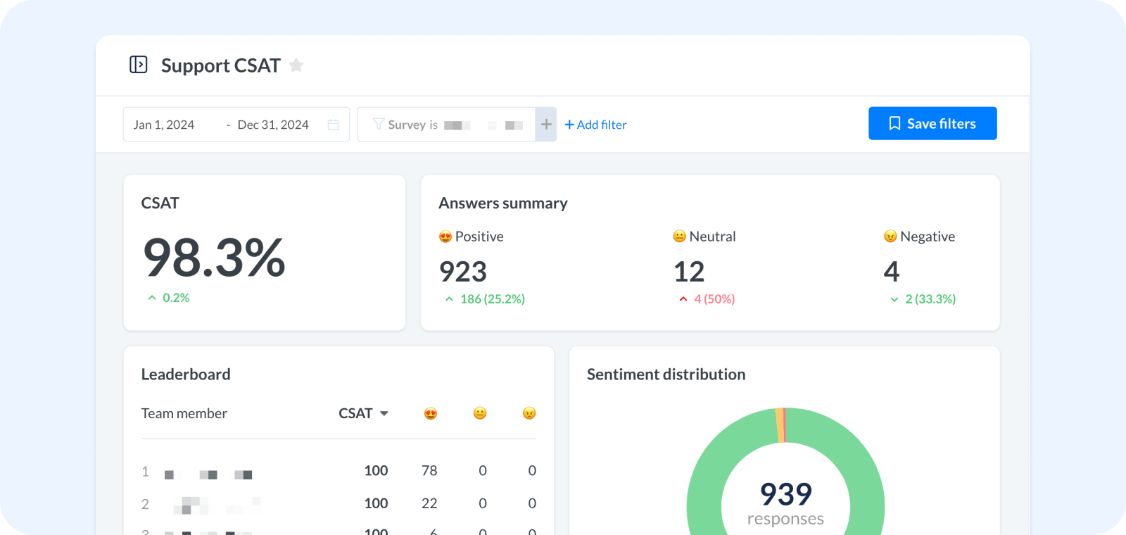Image resolution: width=1126 pixels, height=535 pixels.
Task: Click the Sentiment distribution heading
Action: click(x=666, y=374)
